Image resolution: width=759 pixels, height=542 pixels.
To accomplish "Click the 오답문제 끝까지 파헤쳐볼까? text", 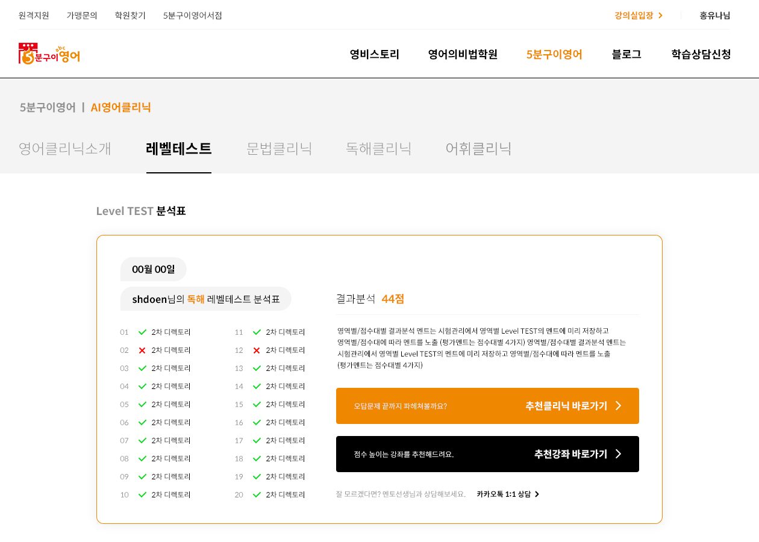I will [x=401, y=406].
